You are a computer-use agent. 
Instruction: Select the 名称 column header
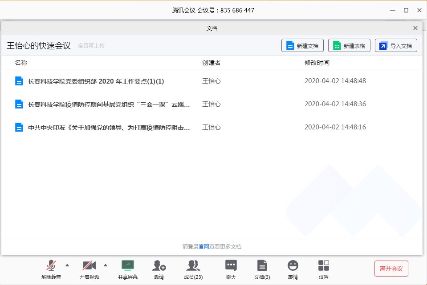[21, 63]
